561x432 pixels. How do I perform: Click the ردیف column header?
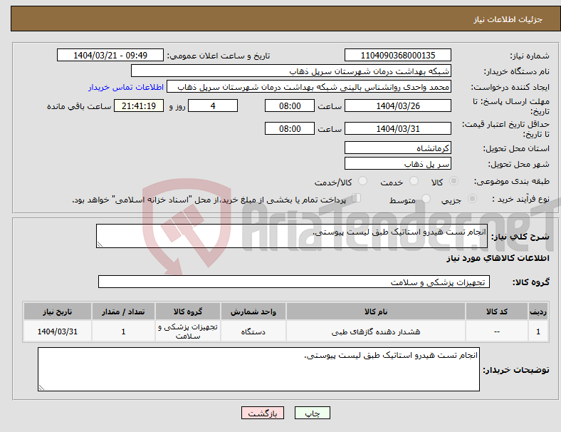click(x=538, y=312)
